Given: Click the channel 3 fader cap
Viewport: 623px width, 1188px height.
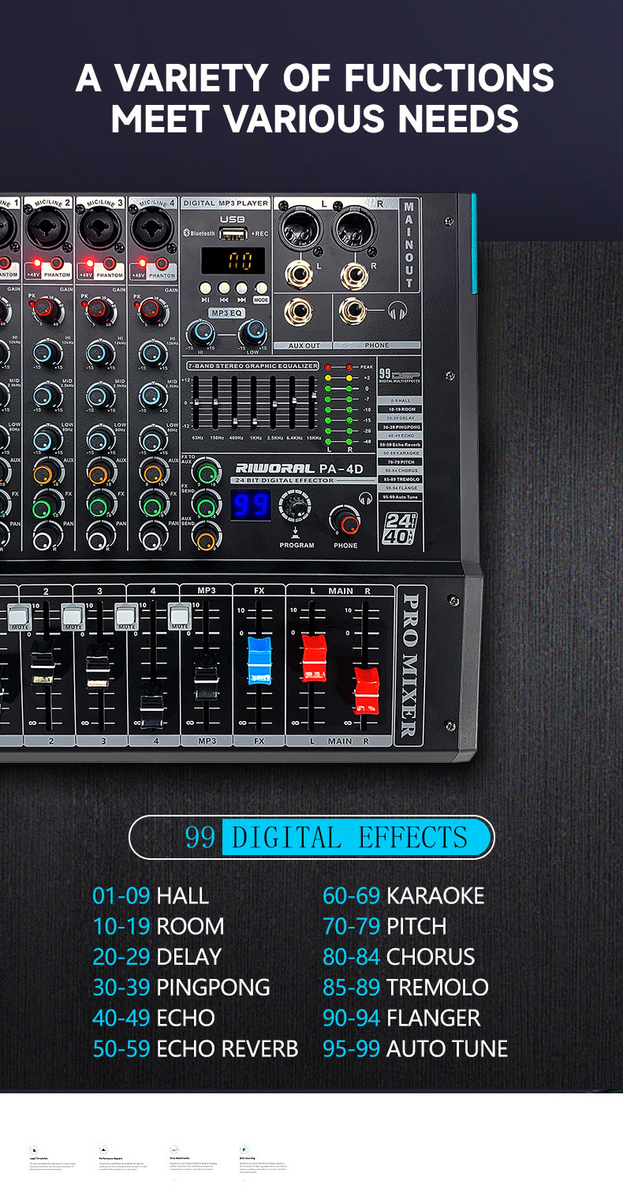Looking at the screenshot, I should pos(97,667).
